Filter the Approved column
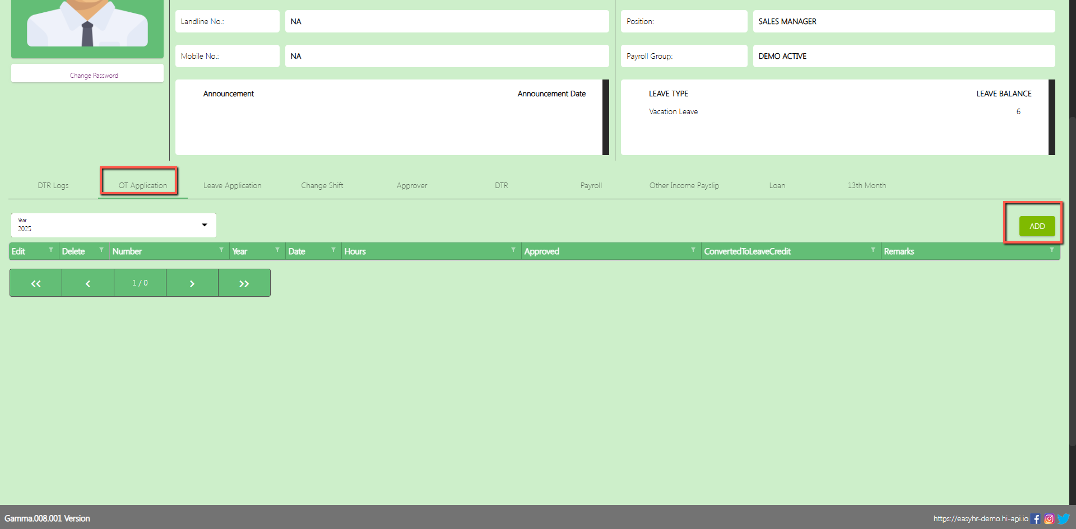The height and width of the screenshot is (529, 1076). (693, 250)
